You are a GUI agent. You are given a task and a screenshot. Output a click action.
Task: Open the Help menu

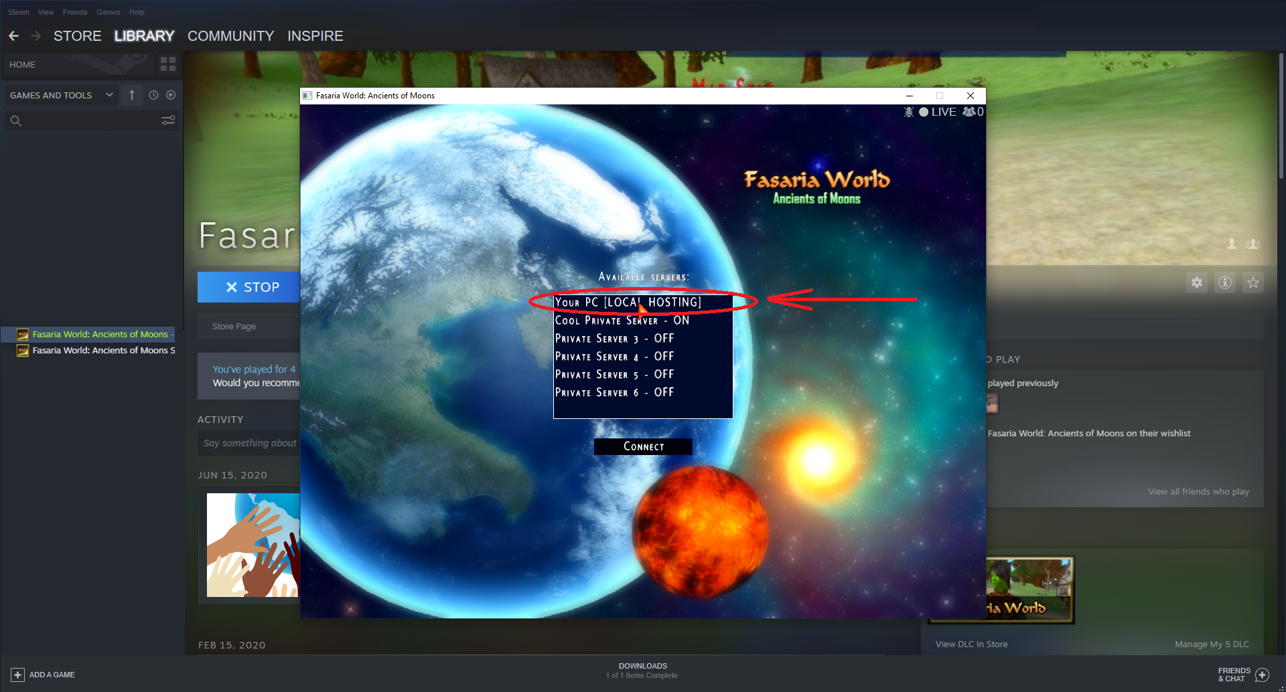coord(137,12)
